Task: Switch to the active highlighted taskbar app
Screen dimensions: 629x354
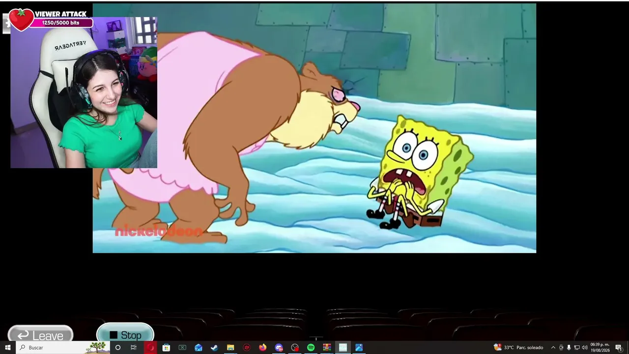Action: click(x=343, y=348)
